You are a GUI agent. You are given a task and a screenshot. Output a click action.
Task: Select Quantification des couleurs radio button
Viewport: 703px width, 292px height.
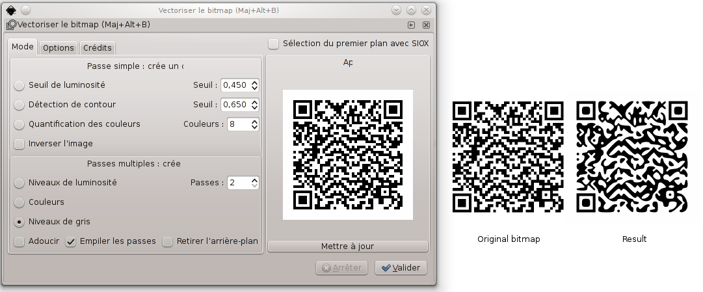click(20, 124)
